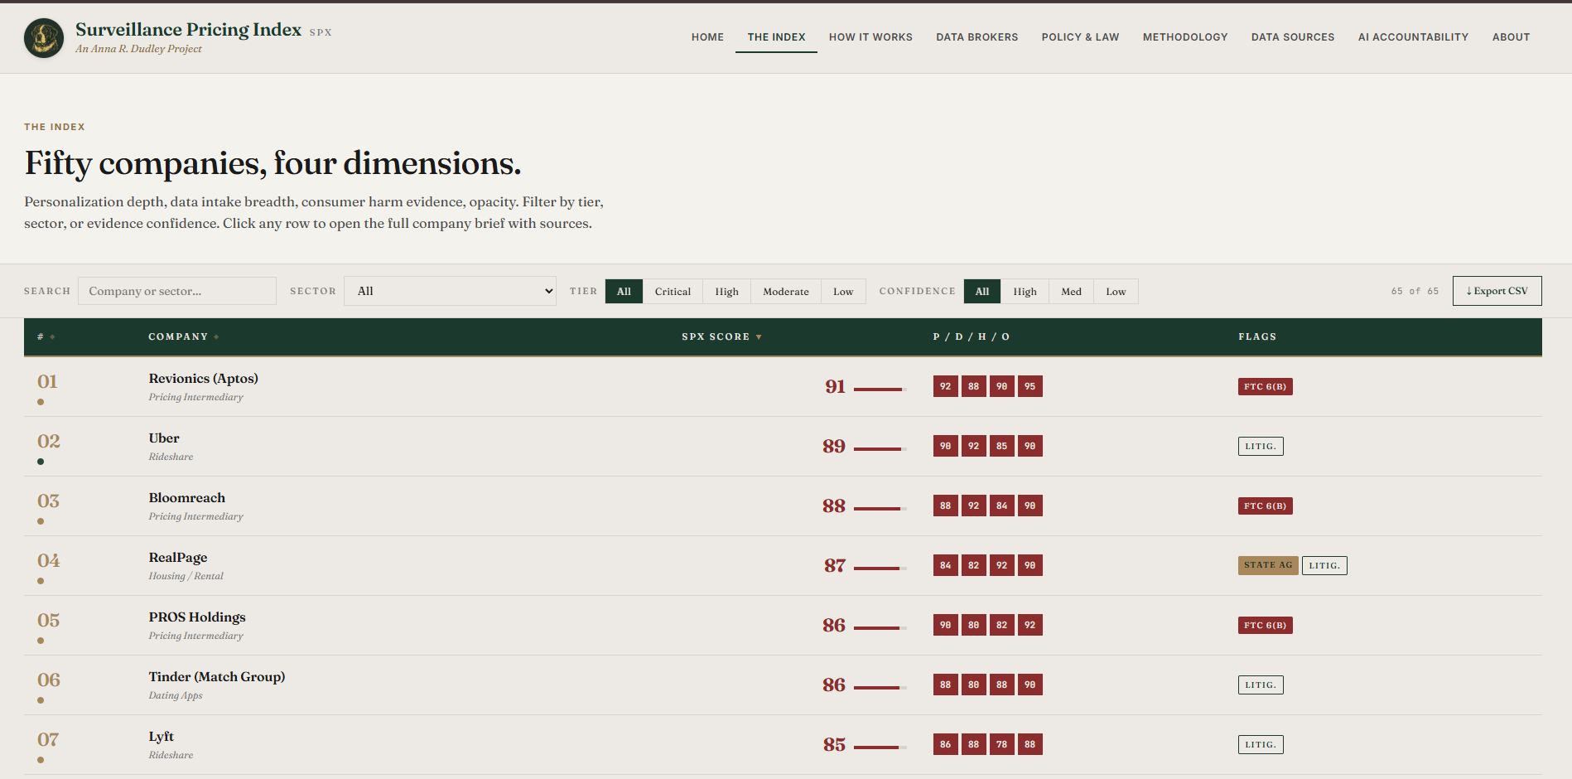Click the FTC 6(B) flag on PROS Holdings row
This screenshot has height=779, width=1572.
tap(1265, 626)
